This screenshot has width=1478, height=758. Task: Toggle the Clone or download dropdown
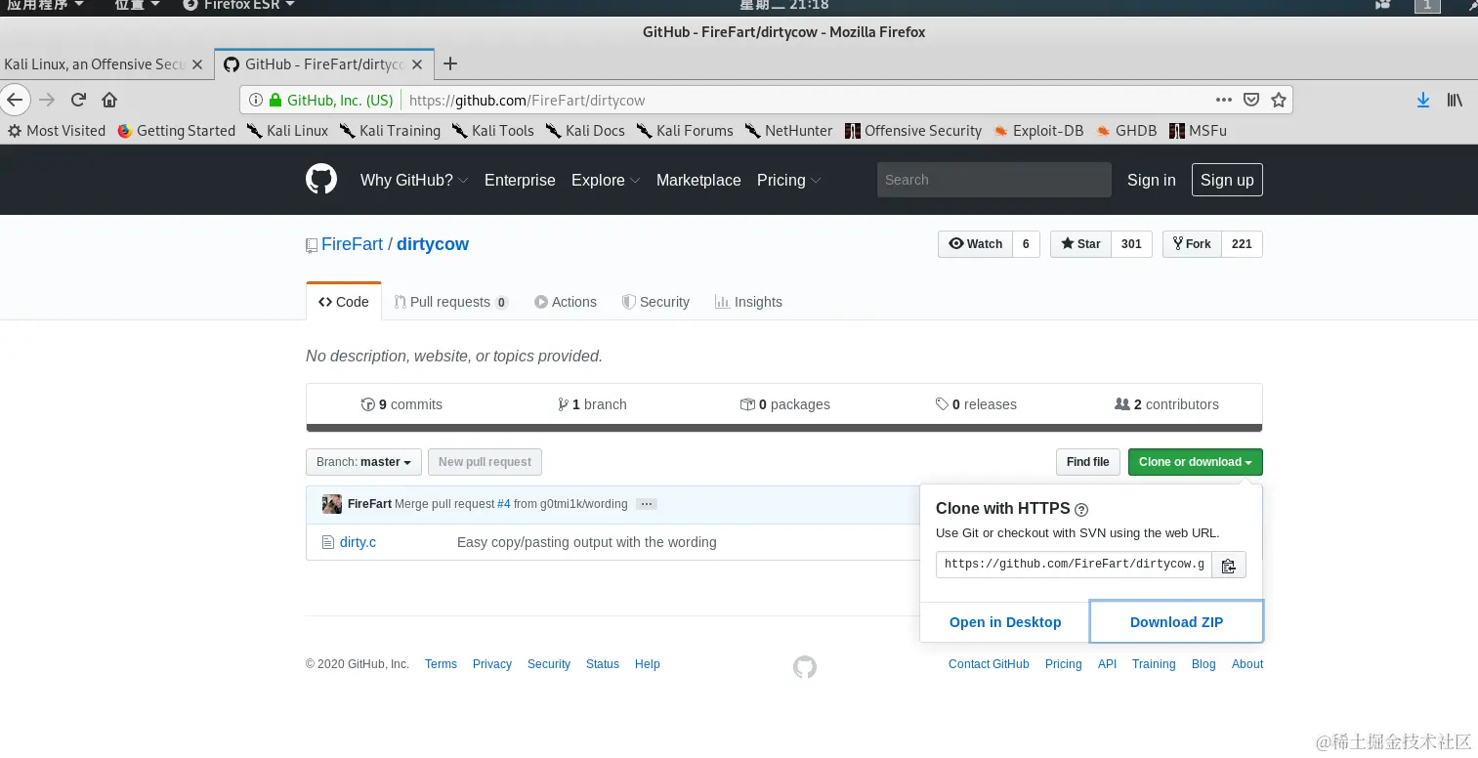point(1195,462)
